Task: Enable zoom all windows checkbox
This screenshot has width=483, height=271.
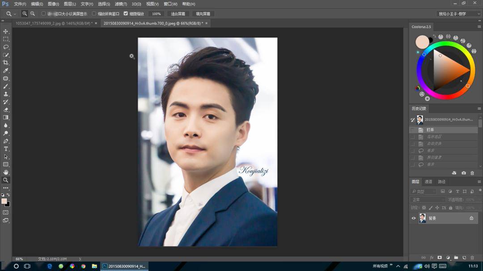Action: [x=94, y=13]
